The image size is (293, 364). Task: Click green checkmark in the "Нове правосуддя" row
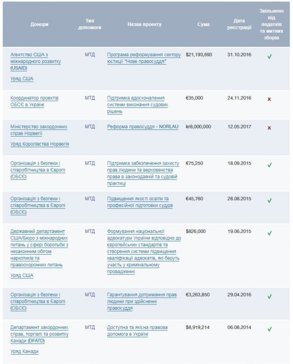pos(269,57)
